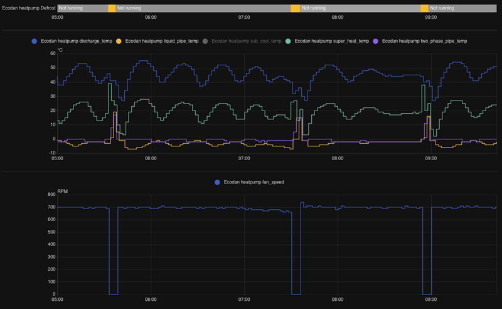Select the first "Not running" timeline segment
502x309 pixels.
[83, 8]
